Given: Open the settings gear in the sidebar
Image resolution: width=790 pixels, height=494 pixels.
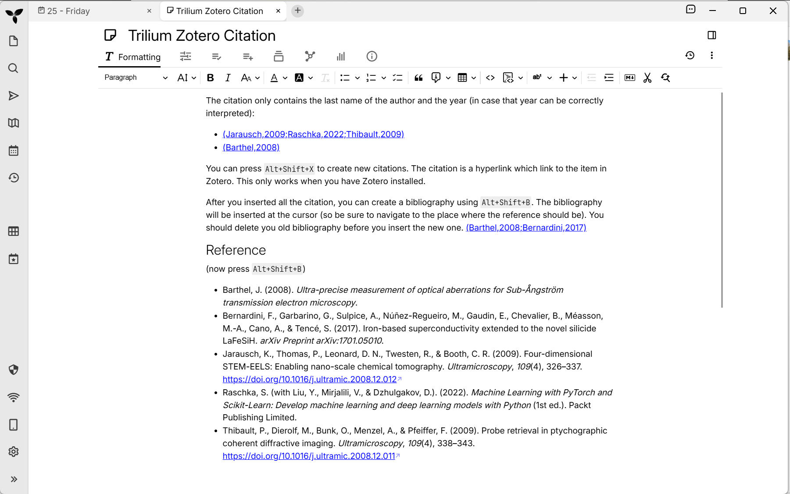Looking at the screenshot, I should coord(14,451).
